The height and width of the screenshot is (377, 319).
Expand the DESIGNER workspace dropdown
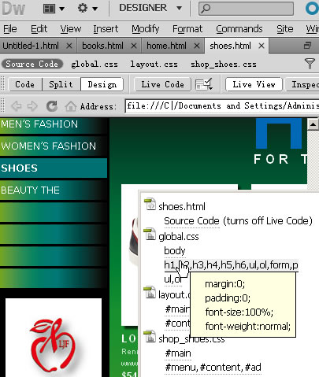coord(150,8)
